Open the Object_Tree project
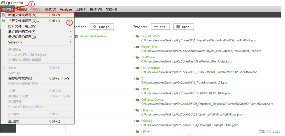This screenshot has width=285, height=136. [x=150, y=47]
